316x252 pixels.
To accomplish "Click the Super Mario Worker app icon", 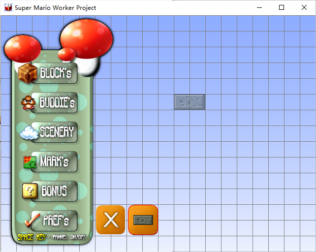I will coord(8,8).
